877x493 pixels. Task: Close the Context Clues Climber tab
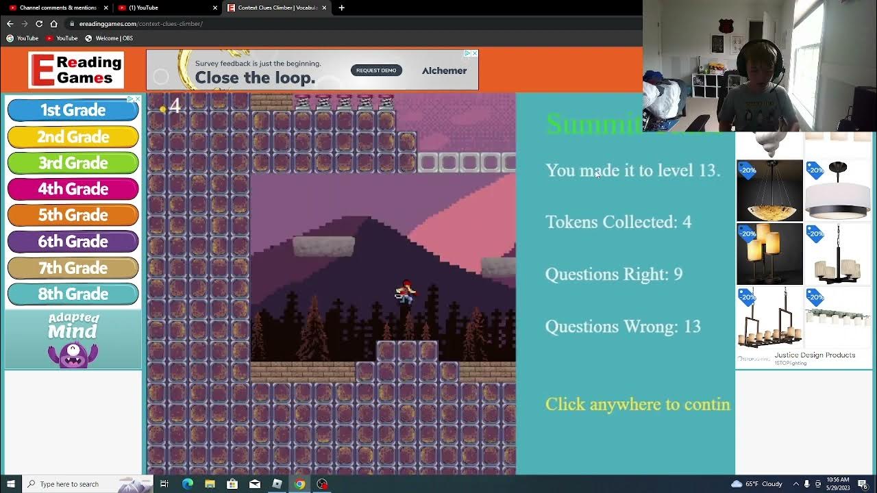coord(324,8)
